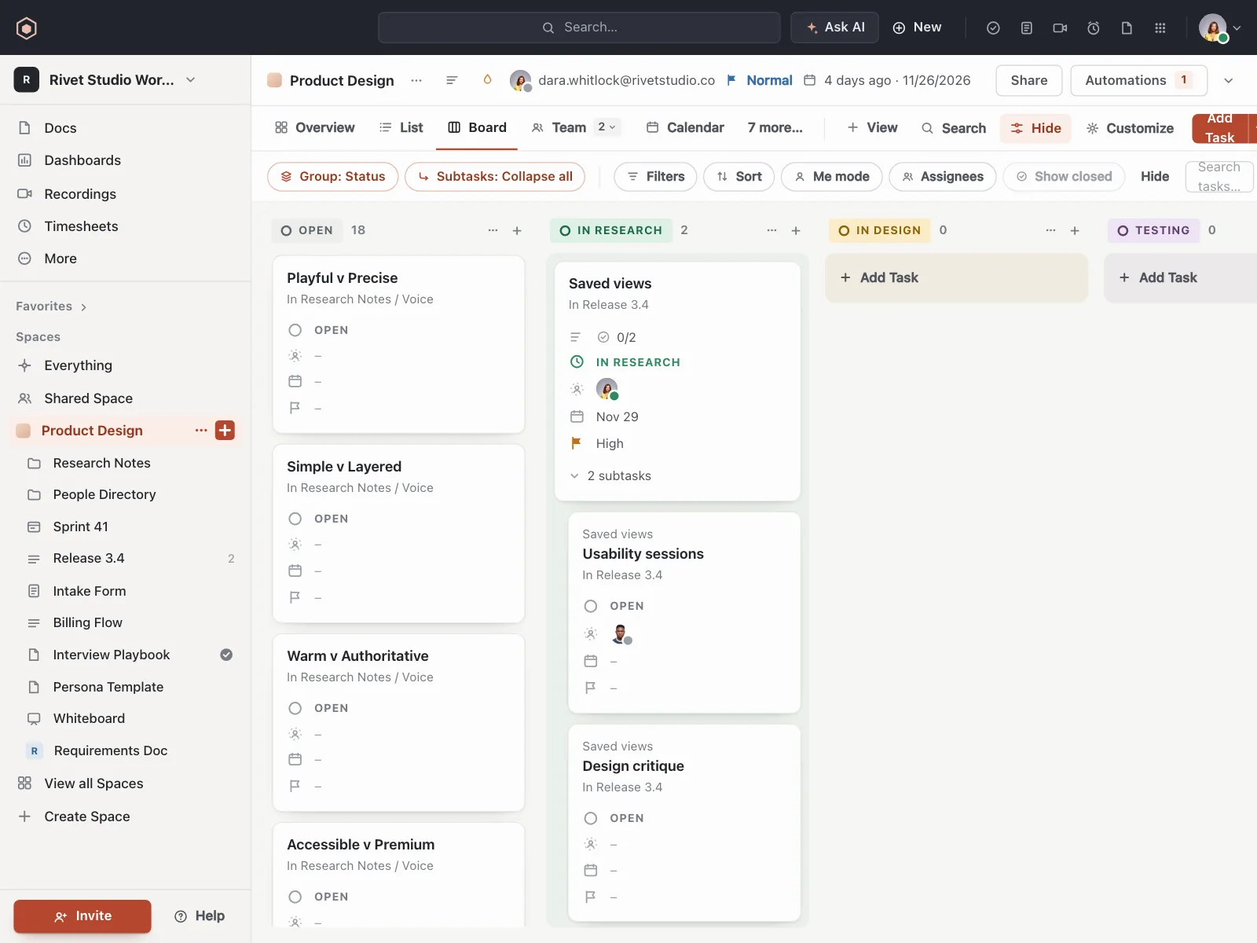Open the apps grid icon
This screenshot has width=1257, height=943.
tap(1160, 28)
